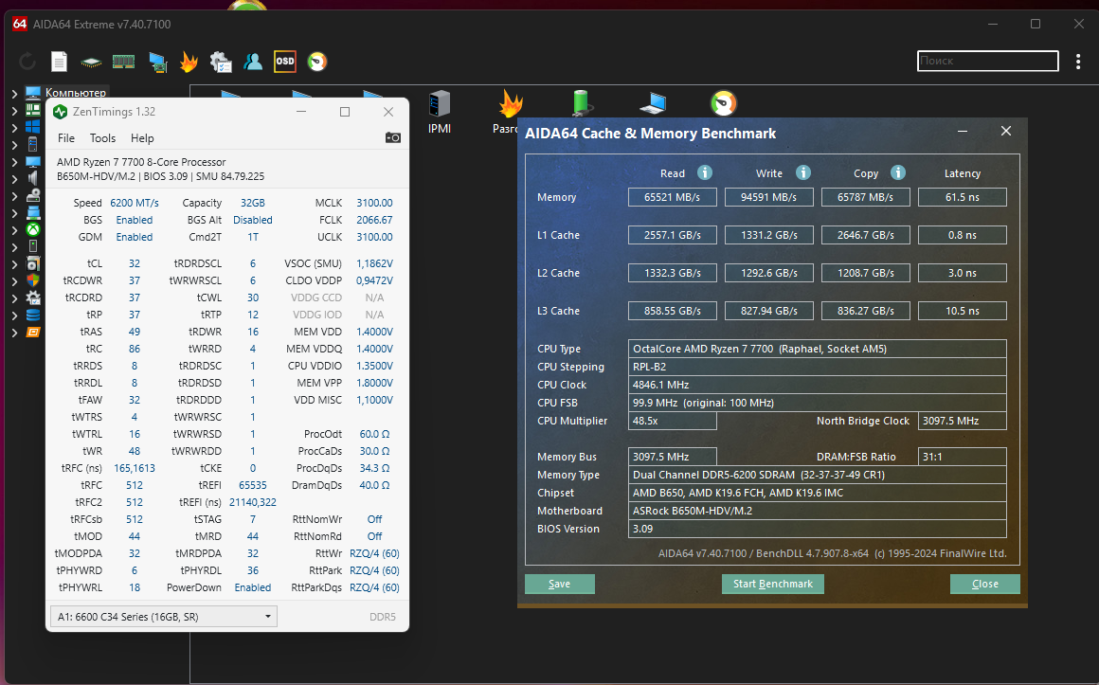
Task: Click the FCLK value 2066.67
Action: pos(374,220)
